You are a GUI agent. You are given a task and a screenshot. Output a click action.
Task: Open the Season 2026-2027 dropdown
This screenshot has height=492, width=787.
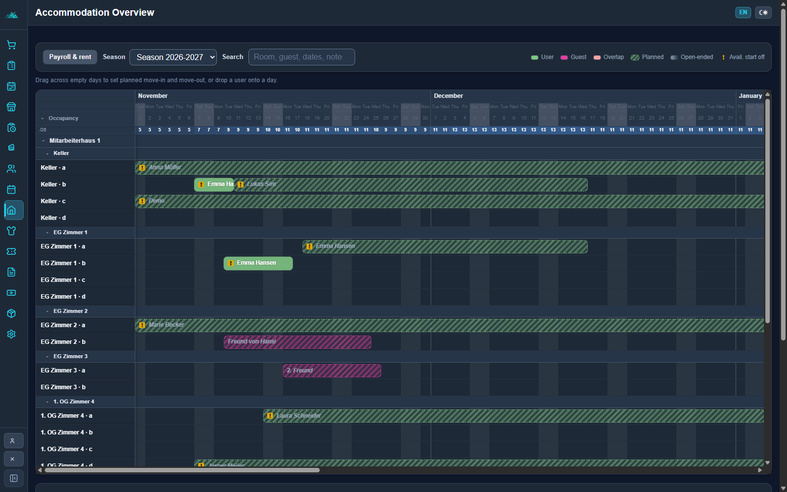173,57
